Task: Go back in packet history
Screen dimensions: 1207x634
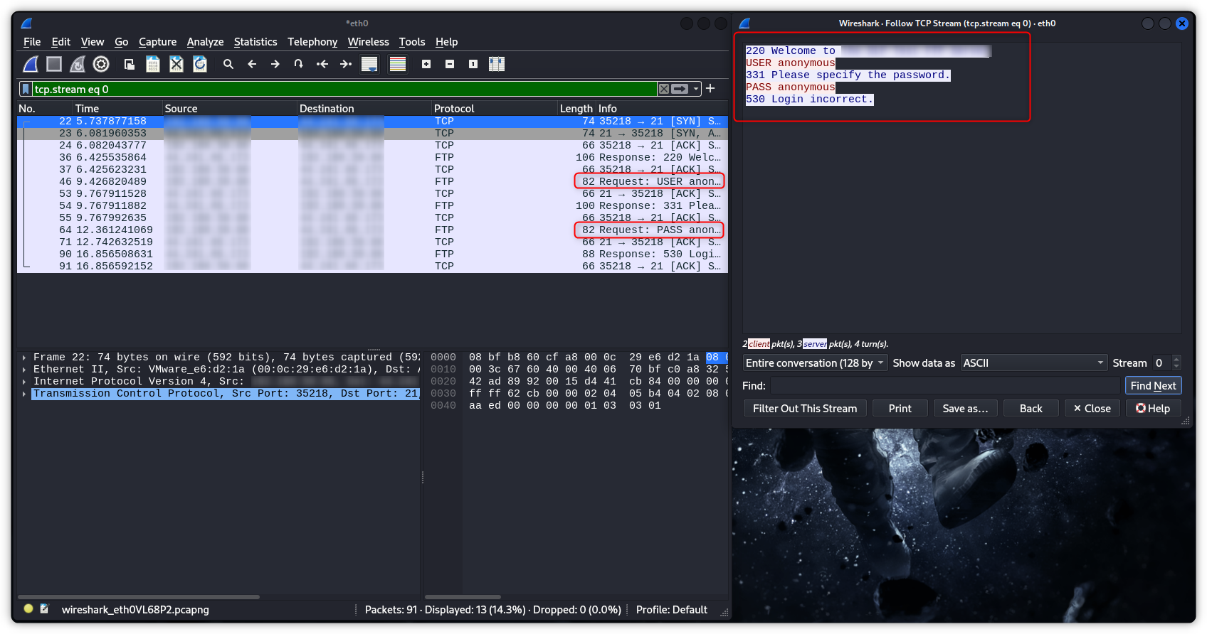Action: (252, 64)
